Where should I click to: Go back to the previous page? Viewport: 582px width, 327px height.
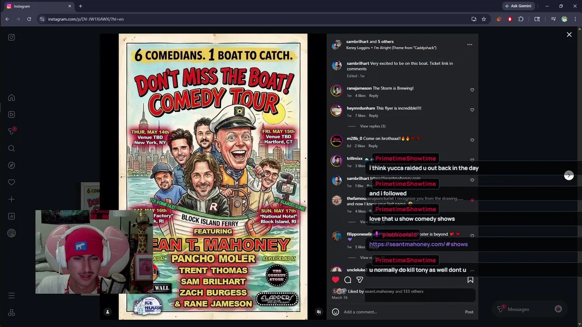tap(7, 19)
